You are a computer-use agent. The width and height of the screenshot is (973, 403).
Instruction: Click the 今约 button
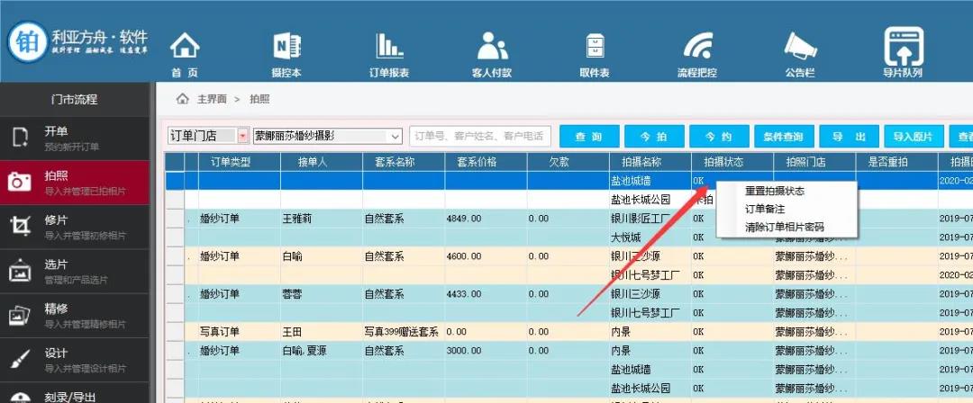[x=719, y=137]
